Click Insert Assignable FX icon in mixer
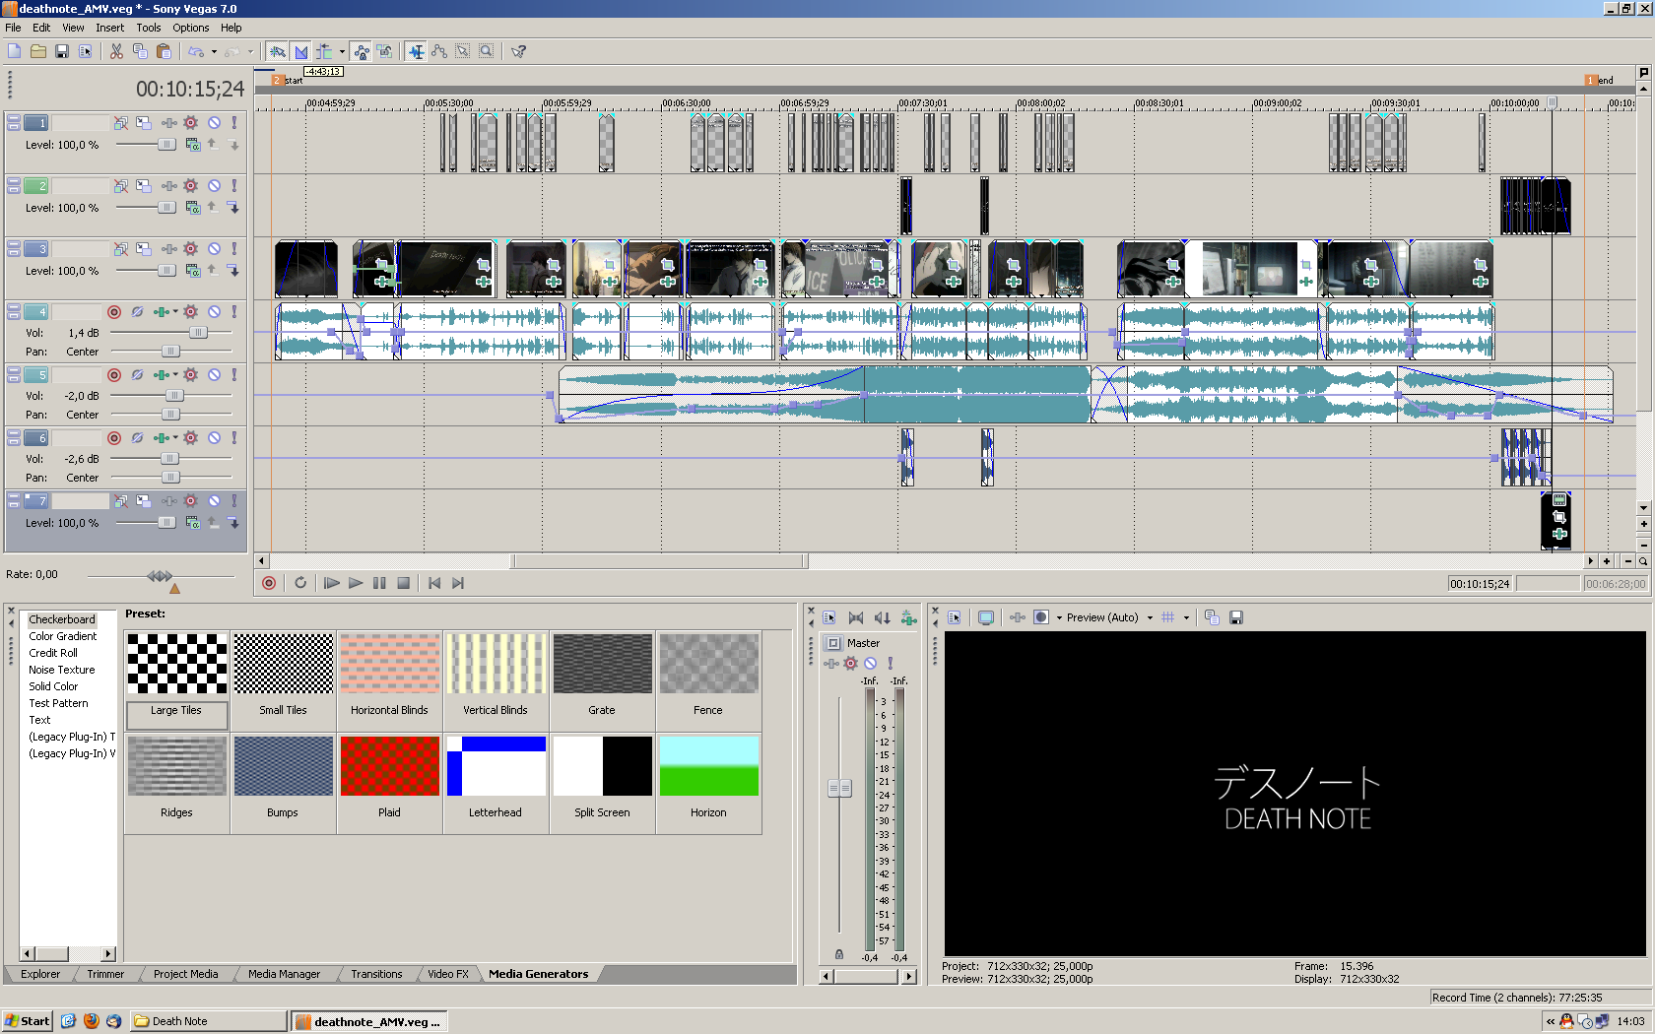The height and width of the screenshot is (1034, 1655). pyautogui.click(x=908, y=617)
